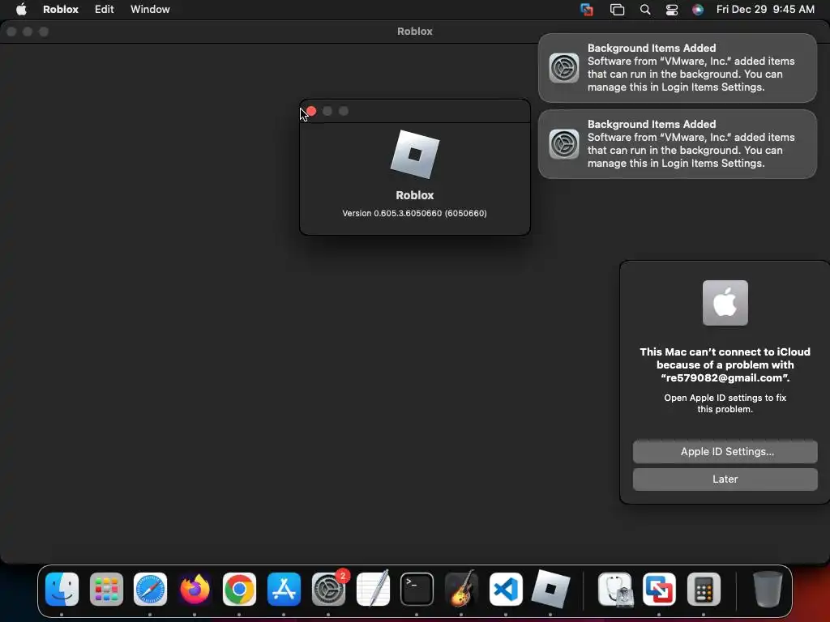Viewport: 830px width, 622px height.
Task: Click the date and time in menu bar
Action: [765, 9]
